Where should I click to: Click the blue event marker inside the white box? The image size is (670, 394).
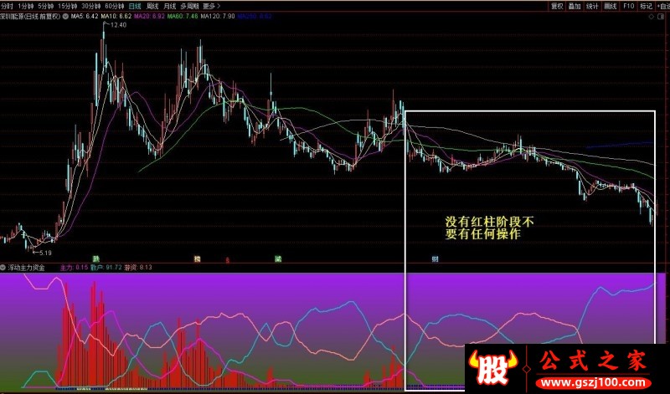[x=435, y=258]
